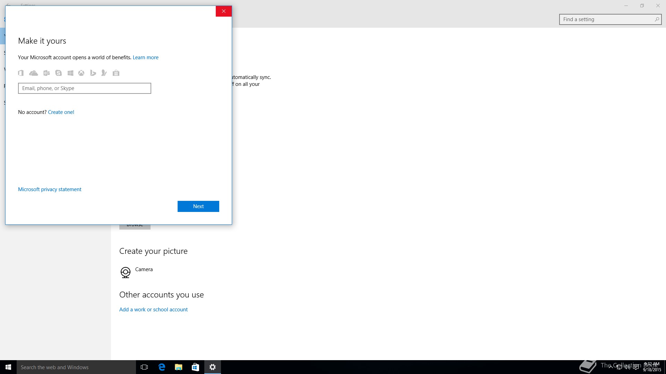Focus the Email, phone, or Skype field

85,88
